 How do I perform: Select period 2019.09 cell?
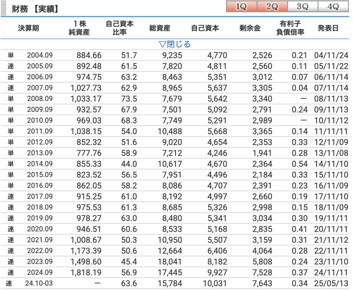click(x=40, y=218)
